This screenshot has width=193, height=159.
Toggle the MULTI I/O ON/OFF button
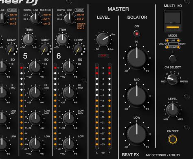coord(173,139)
